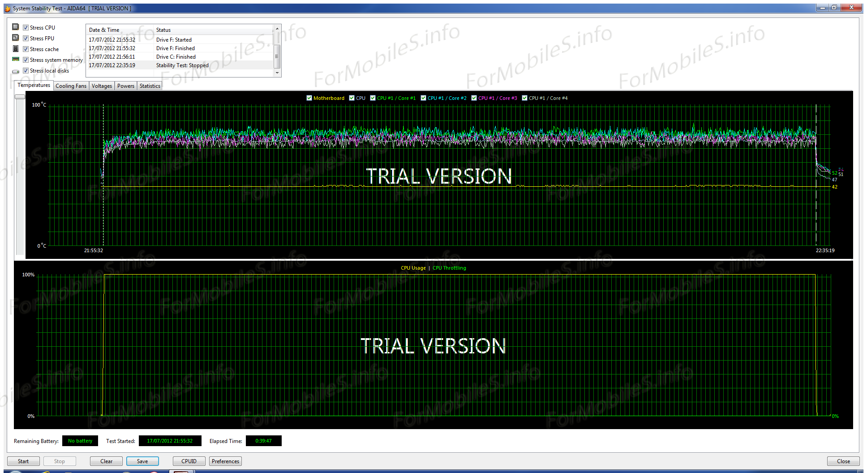The image size is (867, 473).
Task: Open the CPUID panel
Action: tap(189, 461)
